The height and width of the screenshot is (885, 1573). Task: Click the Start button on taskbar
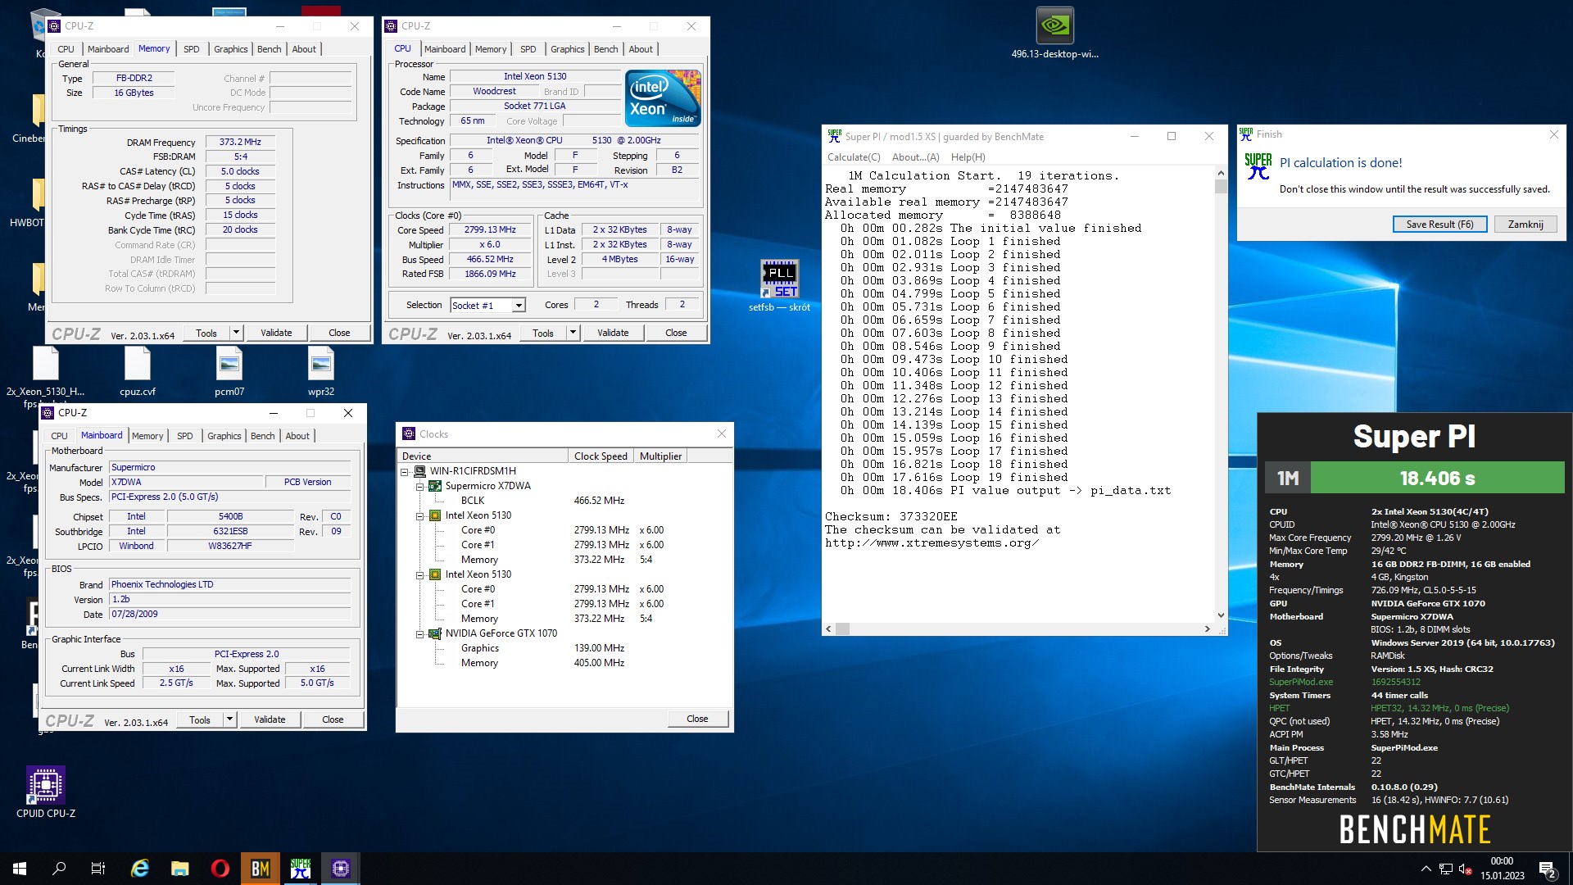point(20,869)
